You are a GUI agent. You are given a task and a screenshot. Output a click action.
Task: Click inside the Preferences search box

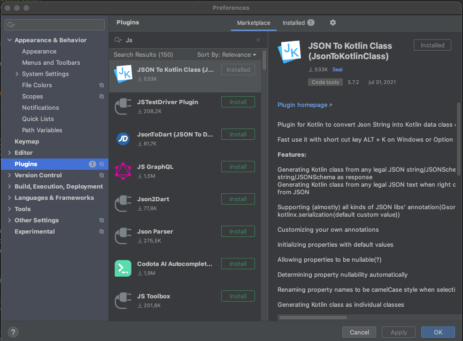tap(54, 24)
